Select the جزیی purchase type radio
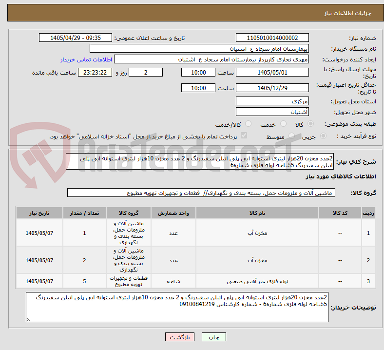 [x=323, y=136]
